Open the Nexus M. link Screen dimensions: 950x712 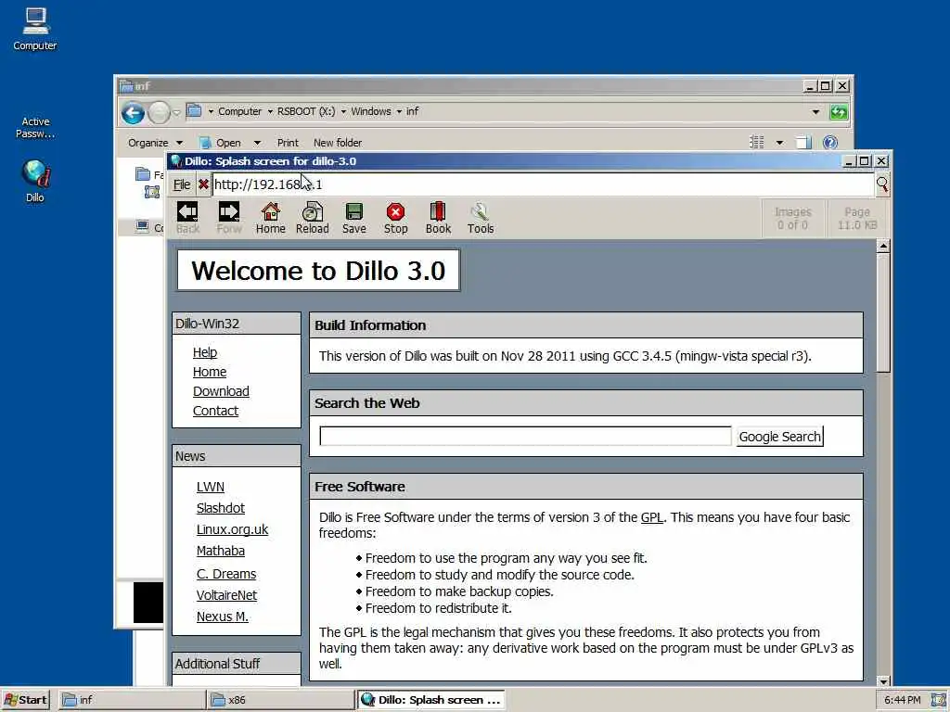click(x=223, y=617)
